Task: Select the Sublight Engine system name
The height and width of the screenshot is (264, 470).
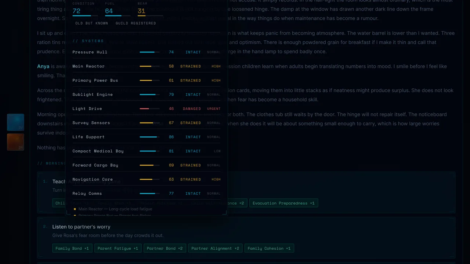Action: (x=93, y=95)
